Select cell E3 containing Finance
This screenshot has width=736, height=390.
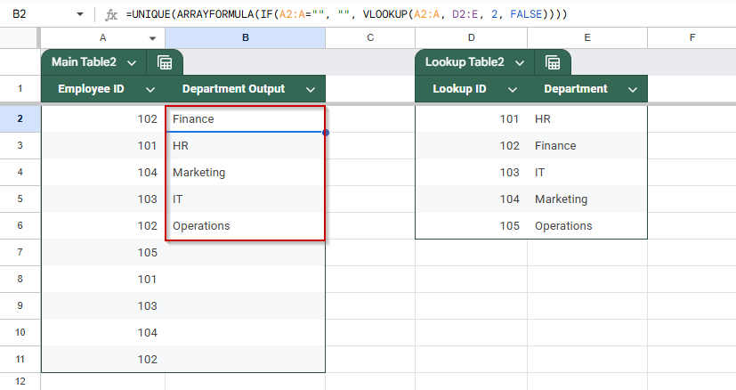coord(587,146)
